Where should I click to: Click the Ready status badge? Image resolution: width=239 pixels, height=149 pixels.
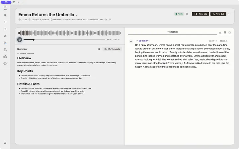pyautogui.click(x=179, y=14)
